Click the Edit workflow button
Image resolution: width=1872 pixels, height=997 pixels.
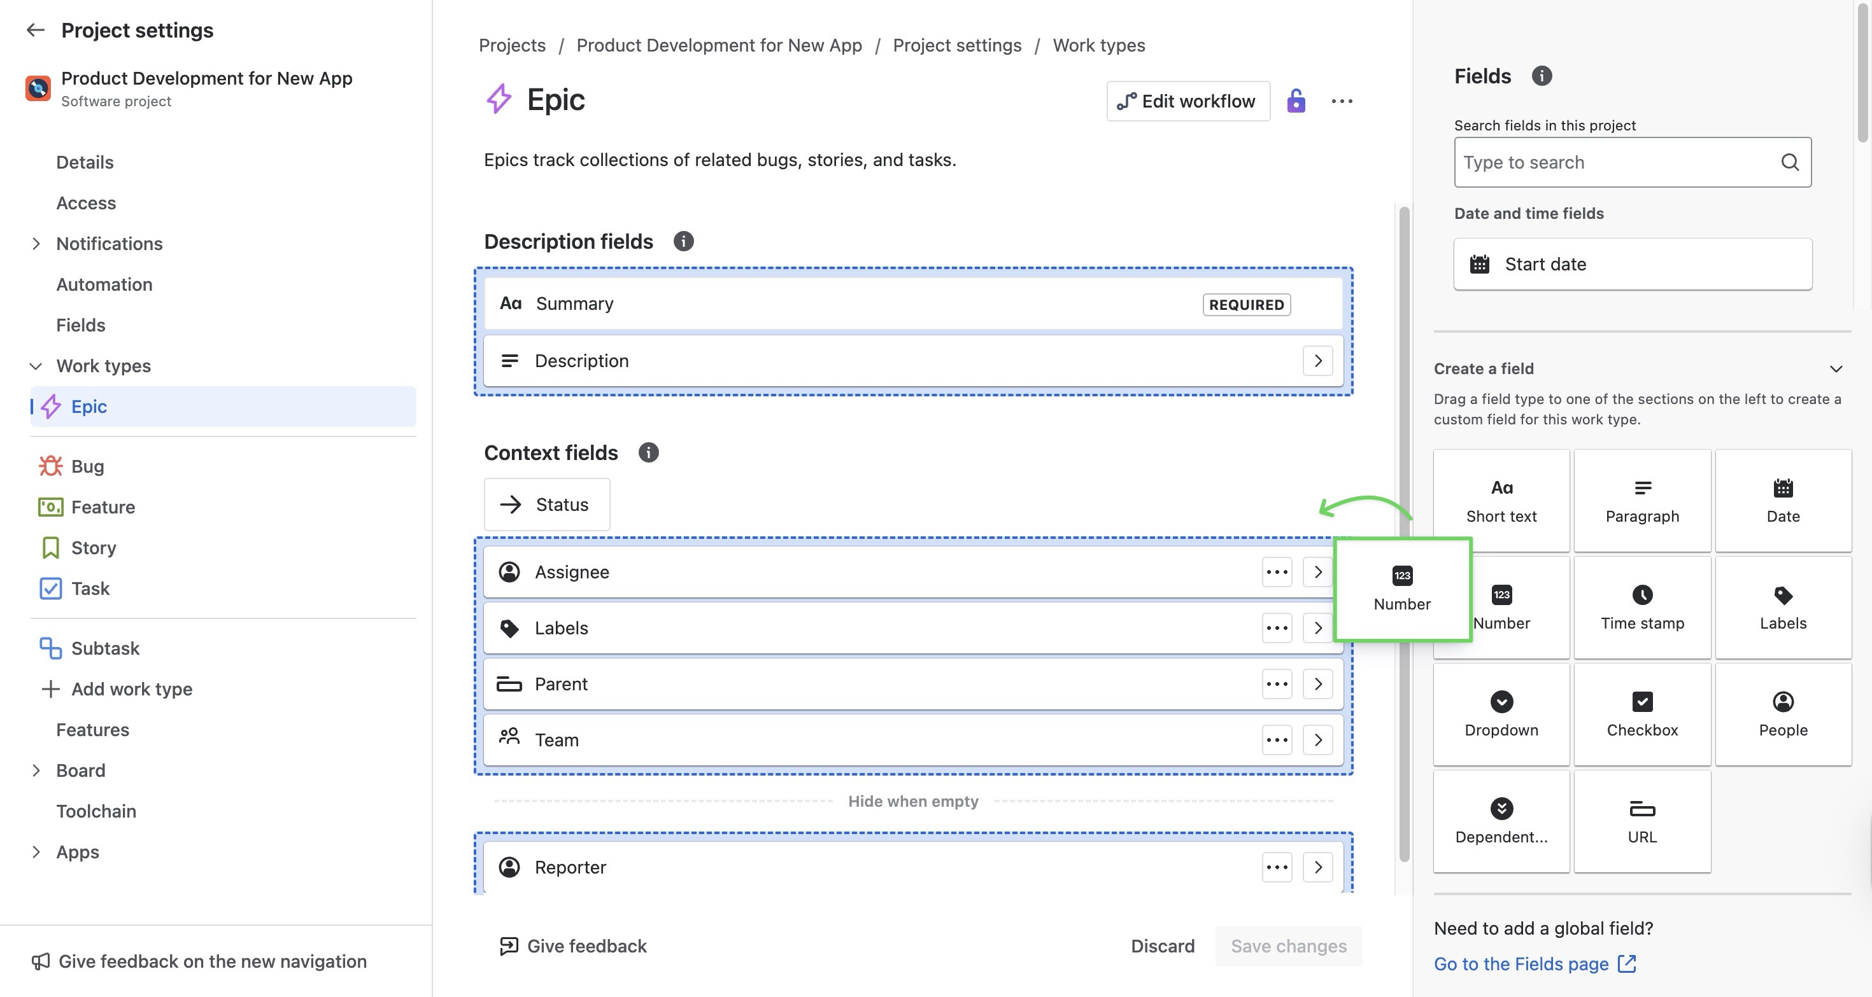pos(1188,101)
